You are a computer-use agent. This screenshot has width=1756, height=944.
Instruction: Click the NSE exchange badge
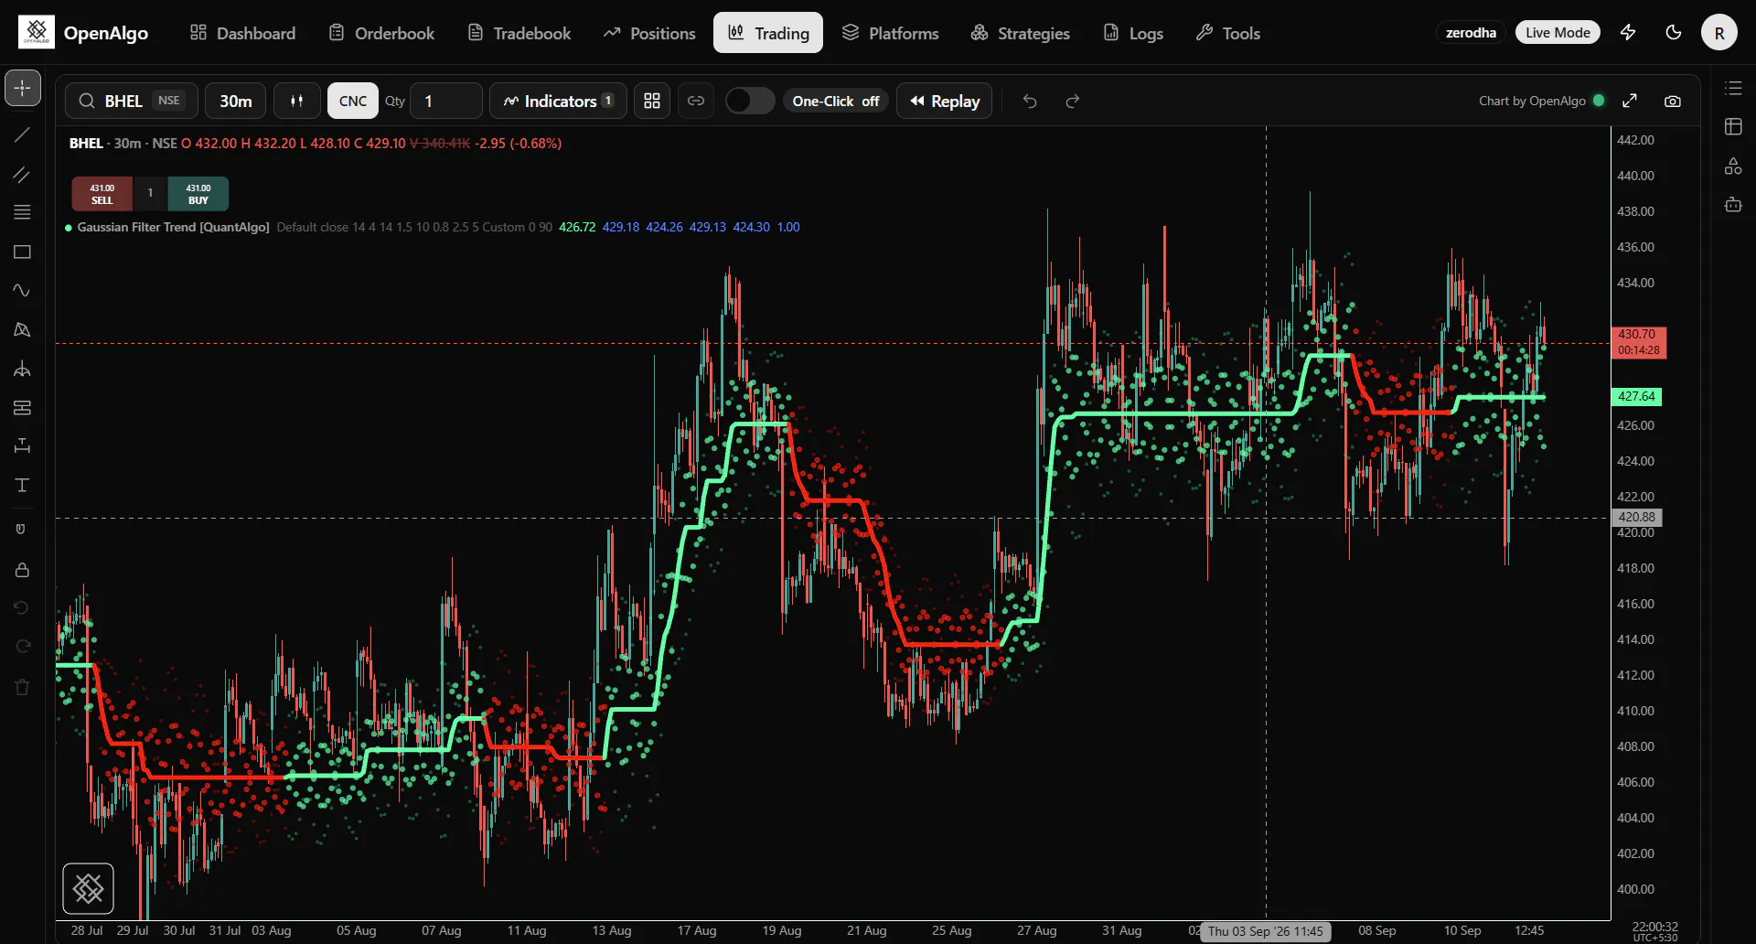[x=169, y=101]
